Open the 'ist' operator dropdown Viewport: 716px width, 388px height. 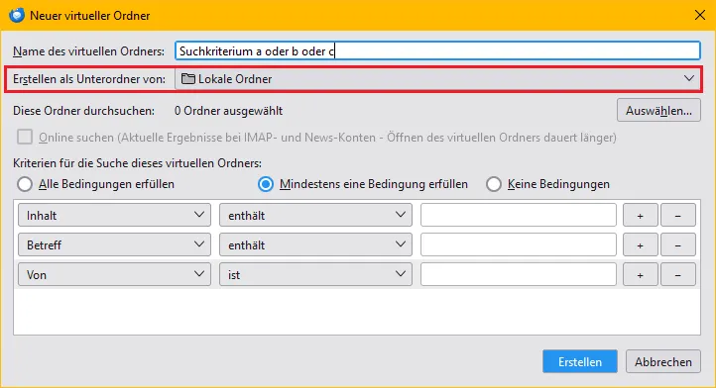point(315,274)
